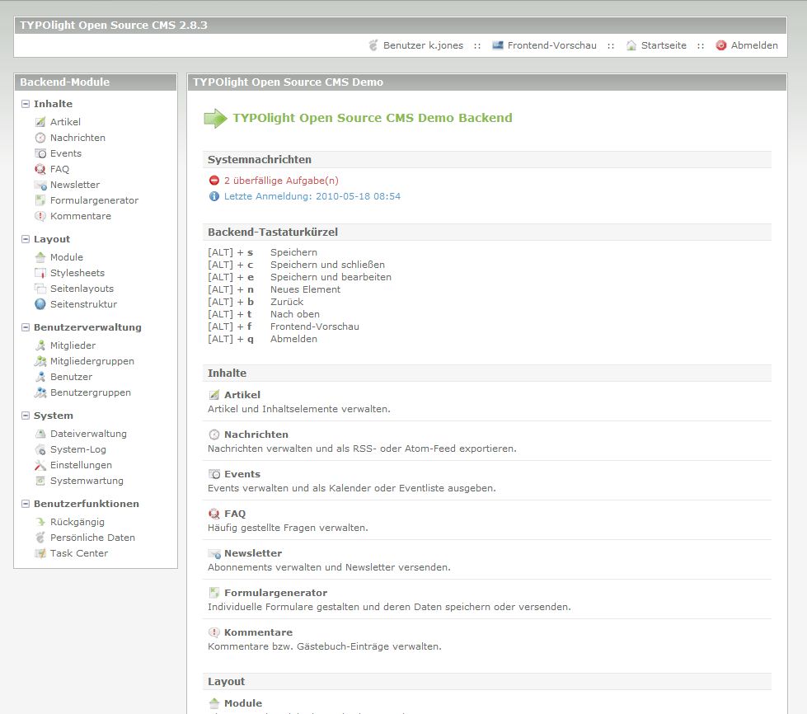Click Letzte Anmeldung: 2010-05-18 08:54 text

[312, 196]
